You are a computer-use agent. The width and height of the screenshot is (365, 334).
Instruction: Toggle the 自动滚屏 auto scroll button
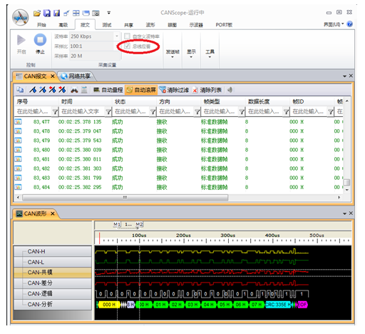point(141,90)
